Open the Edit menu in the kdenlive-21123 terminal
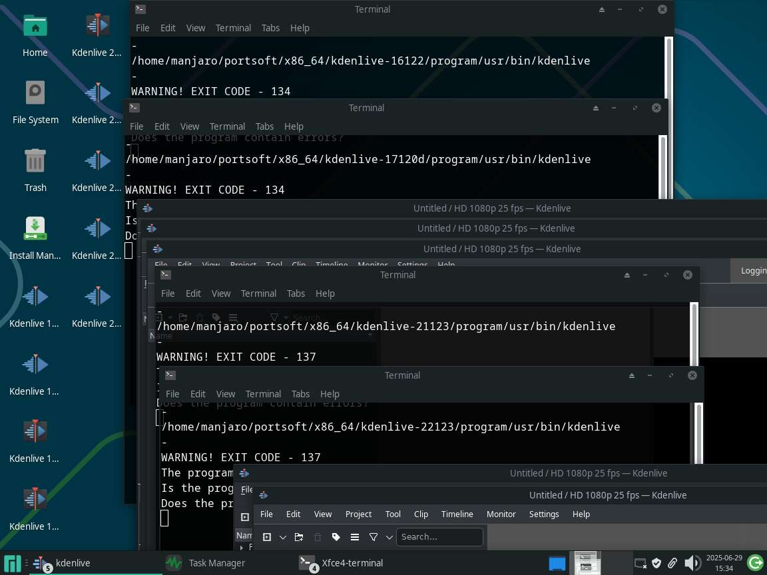This screenshot has width=767, height=575. coord(193,293)
